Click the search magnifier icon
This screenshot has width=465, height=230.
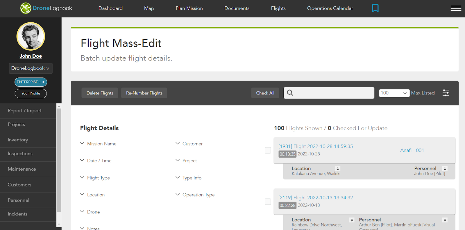coord(290,93)
